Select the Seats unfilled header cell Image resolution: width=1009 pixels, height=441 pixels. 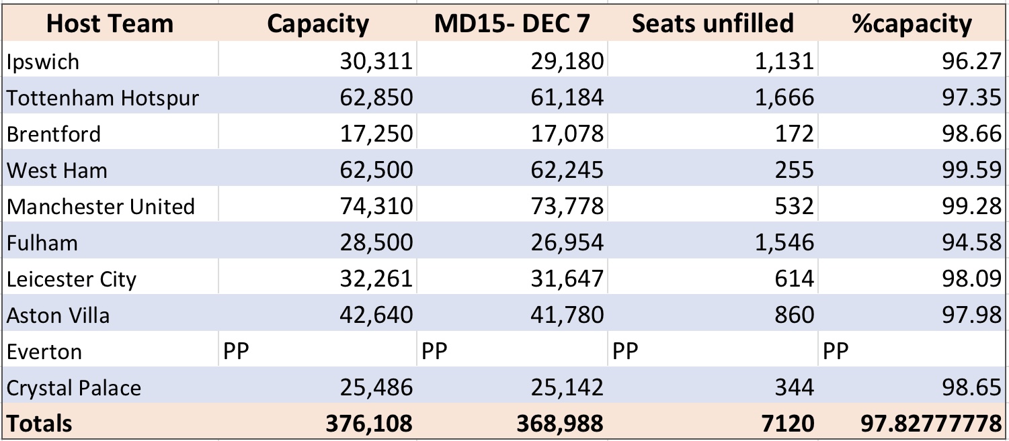(713, 23)
